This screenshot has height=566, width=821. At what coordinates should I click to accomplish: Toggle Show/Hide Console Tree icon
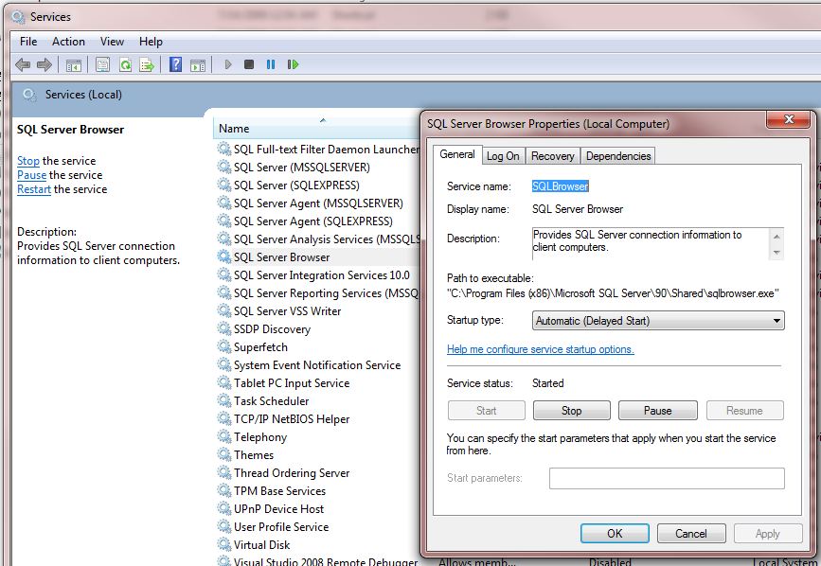73,65
